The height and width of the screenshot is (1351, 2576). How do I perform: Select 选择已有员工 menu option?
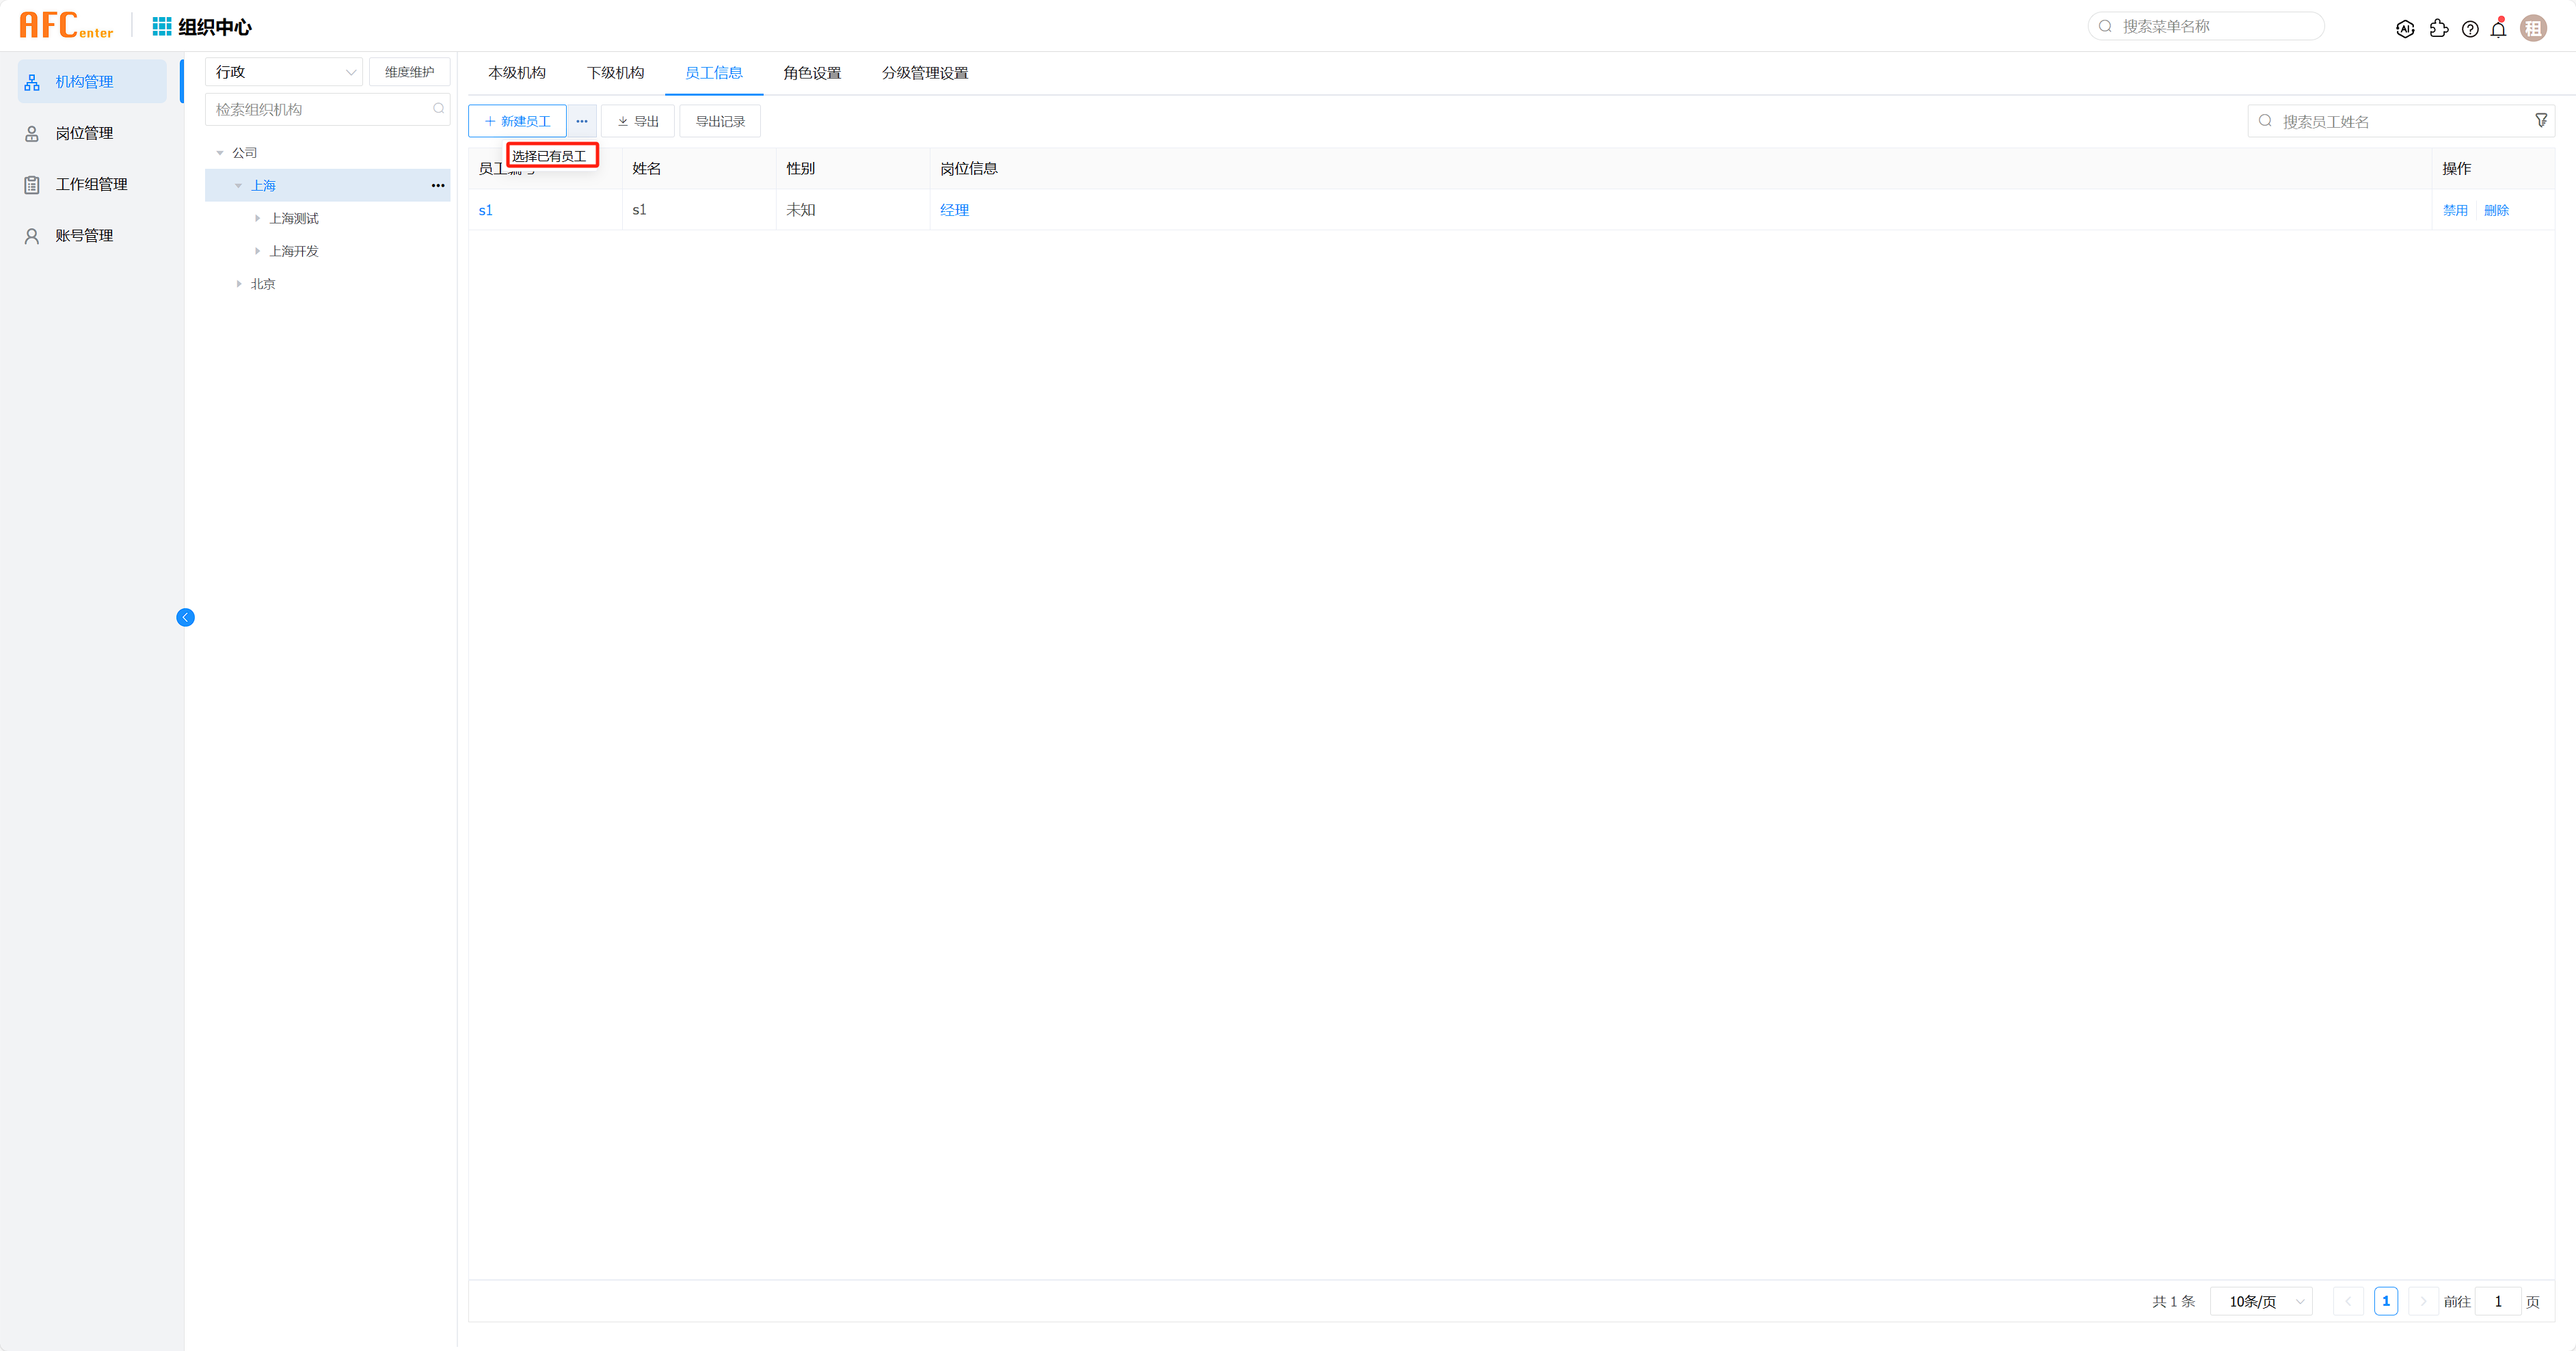[x=550, y=156]
